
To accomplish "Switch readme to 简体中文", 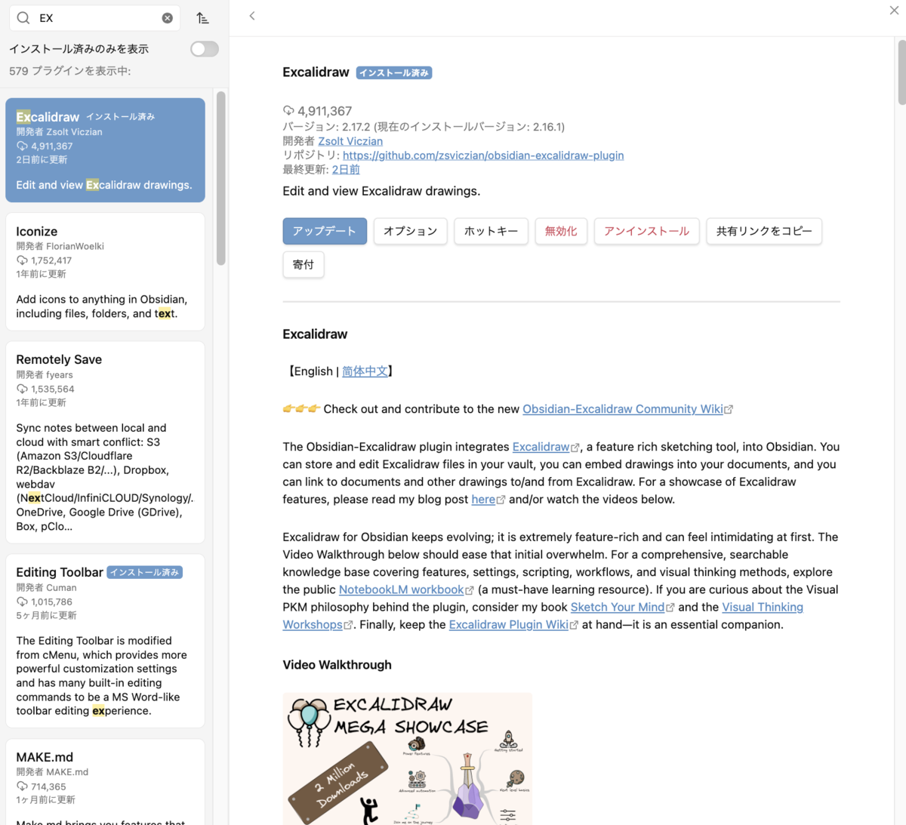I will pos(365,371).
